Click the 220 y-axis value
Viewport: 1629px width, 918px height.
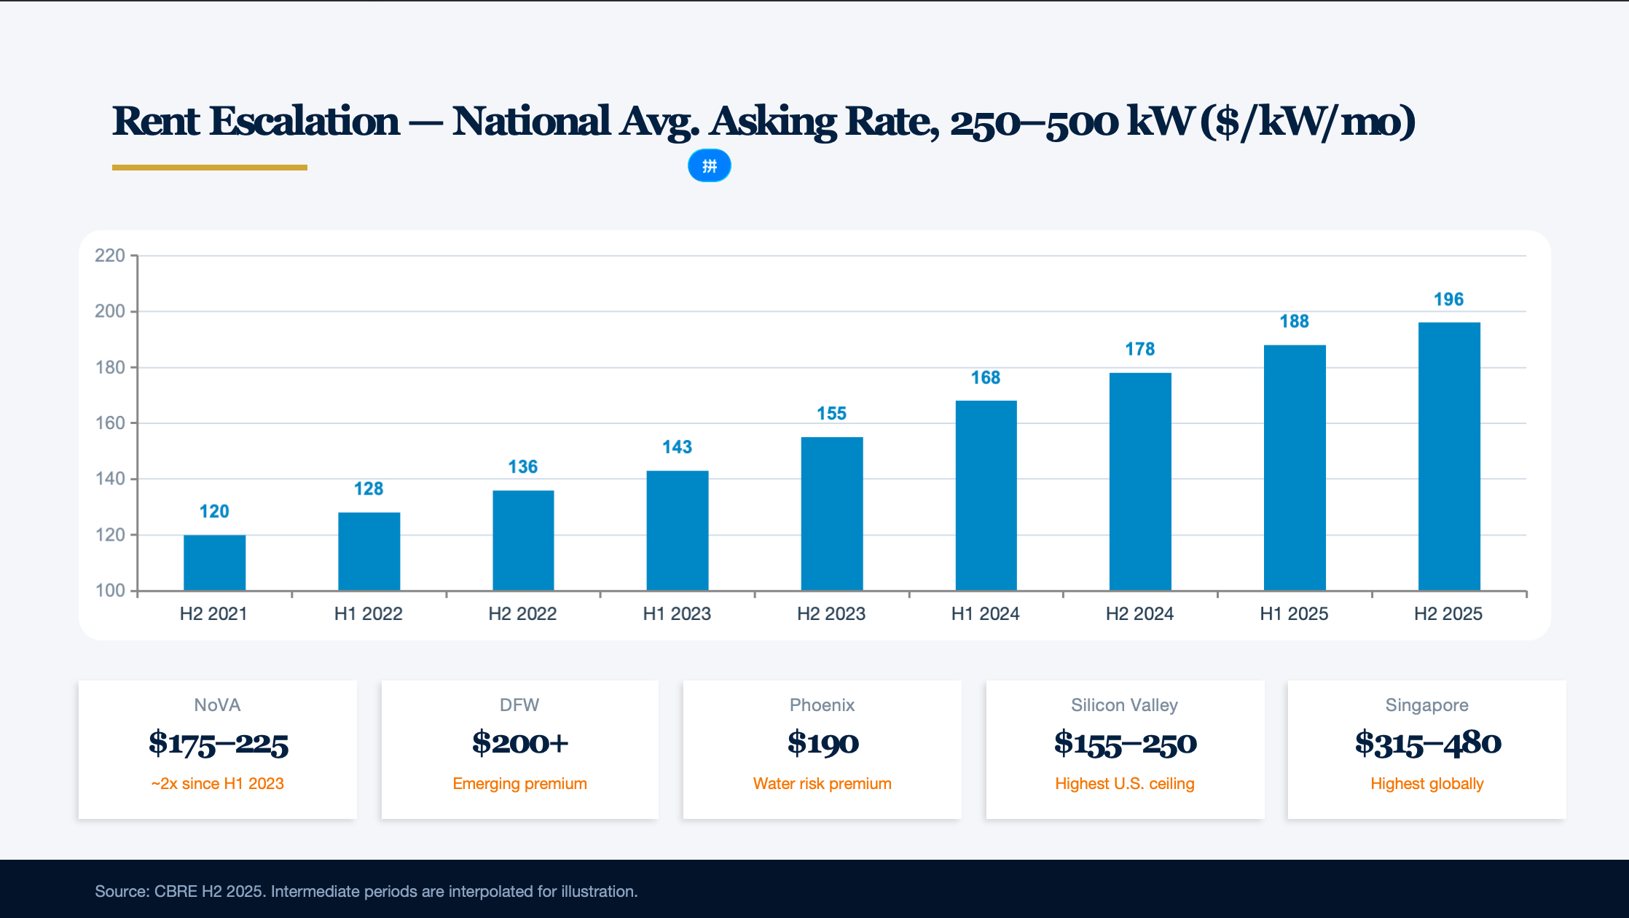click(x=110, y=256)
